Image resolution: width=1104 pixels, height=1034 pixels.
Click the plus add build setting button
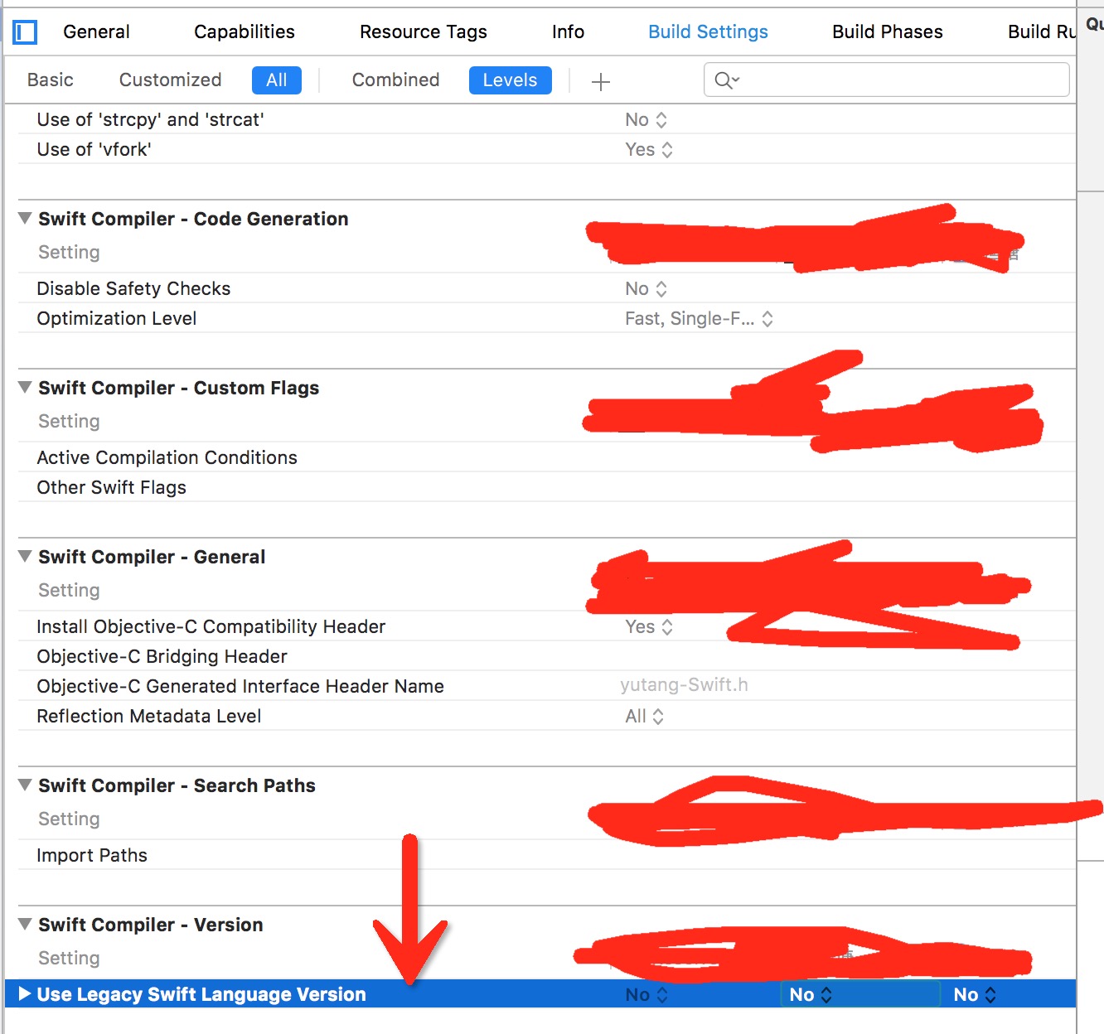tap(601, 81)
